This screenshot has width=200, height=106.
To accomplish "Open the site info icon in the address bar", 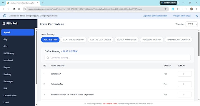I will click(26, 9).
